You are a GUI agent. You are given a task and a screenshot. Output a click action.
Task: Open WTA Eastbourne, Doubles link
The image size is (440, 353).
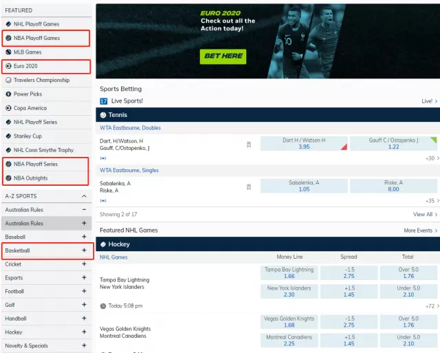(130, 128)
